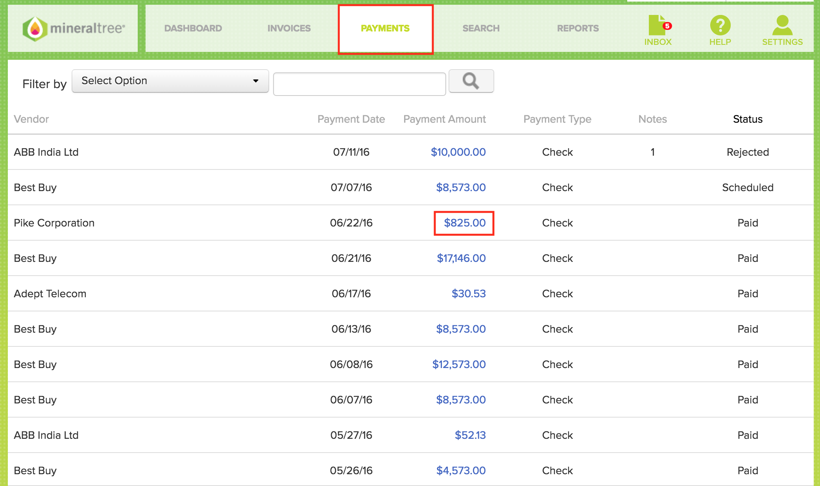Click the Scheduled status cell
The width and height of the screenshot is (820, 486).
click(x=748, y=188)
